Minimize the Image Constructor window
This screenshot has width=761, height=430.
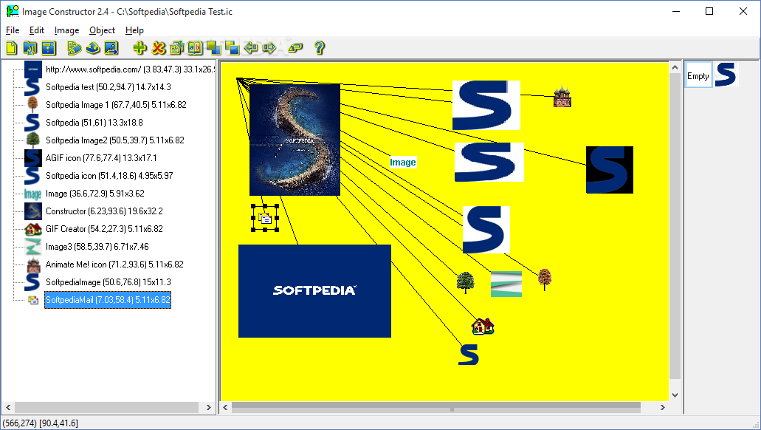(676, 11)
